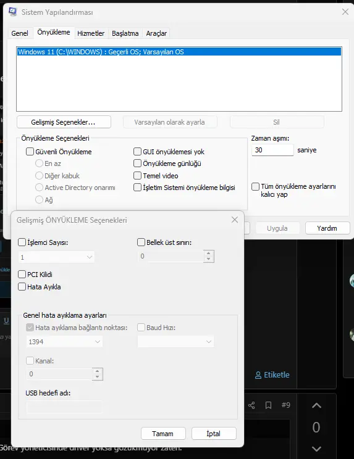Toggle İşletim Sistemi önyükleme bilgisi checkbox
This screenshot has height=459, width=354.
coord(137,188)
